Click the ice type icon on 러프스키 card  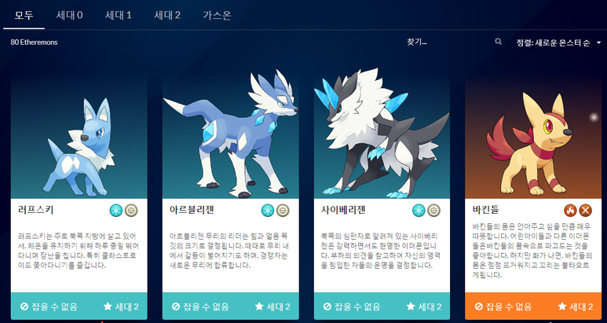(116, 211)
